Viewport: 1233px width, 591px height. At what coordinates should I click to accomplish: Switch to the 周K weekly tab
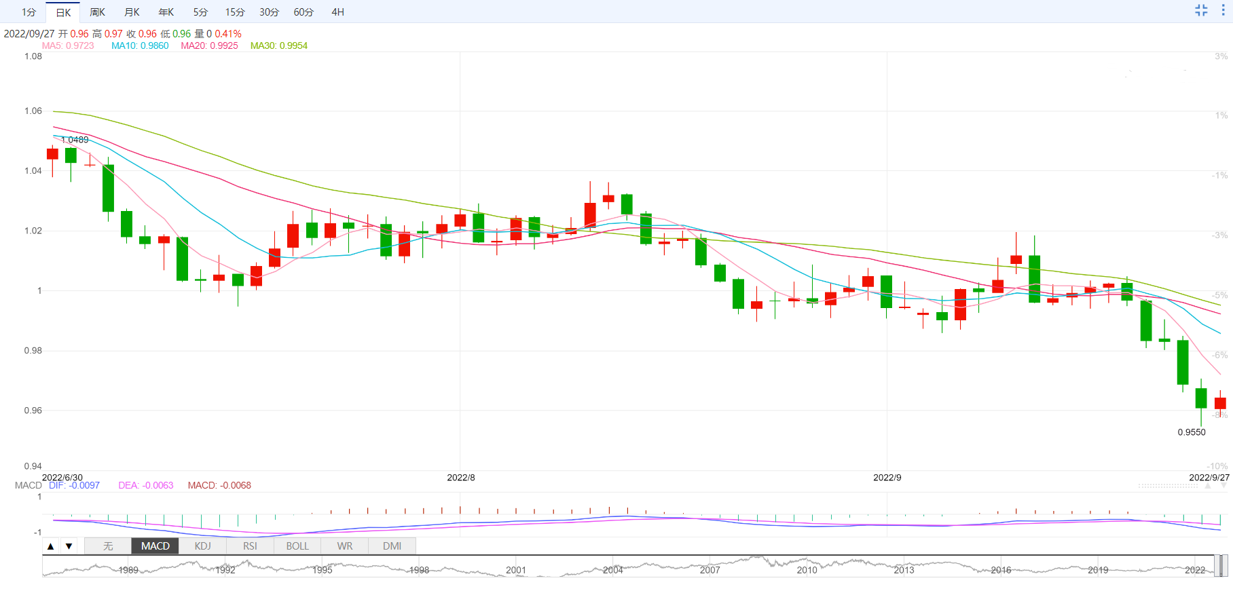[x=98, y=12]
